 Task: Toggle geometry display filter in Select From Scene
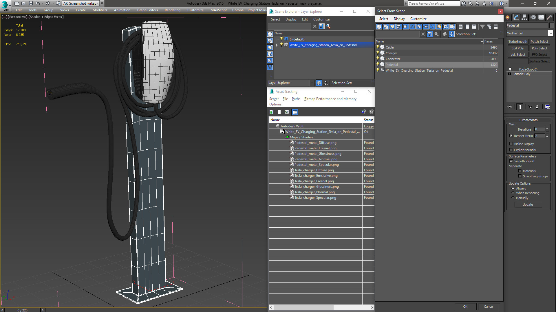pos(379,27)
